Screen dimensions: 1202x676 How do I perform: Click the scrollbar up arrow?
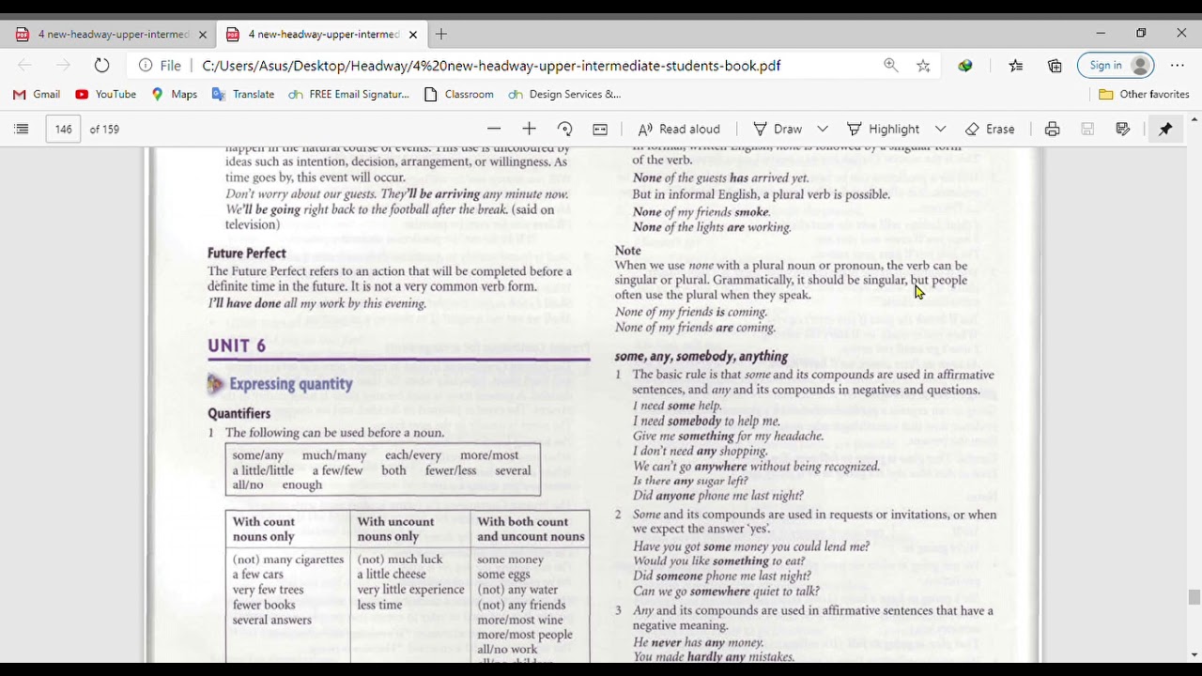[1194, 120]
